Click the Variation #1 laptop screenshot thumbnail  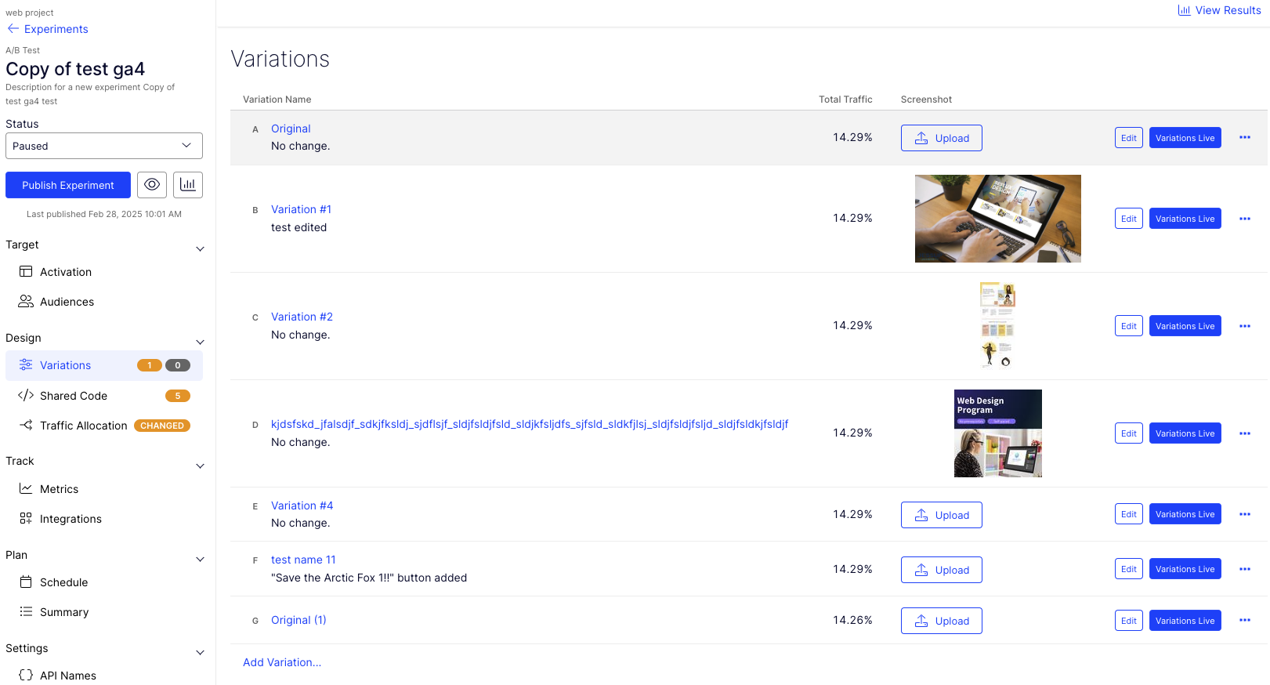997,219
